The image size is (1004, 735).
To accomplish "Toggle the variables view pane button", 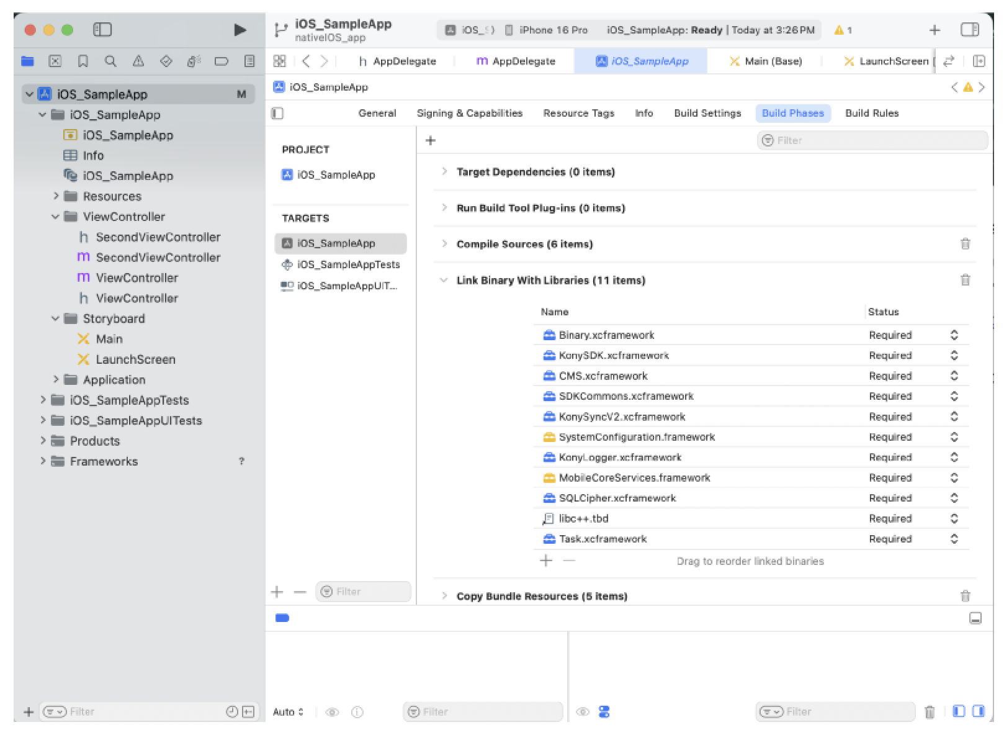I will coord(959,711).
